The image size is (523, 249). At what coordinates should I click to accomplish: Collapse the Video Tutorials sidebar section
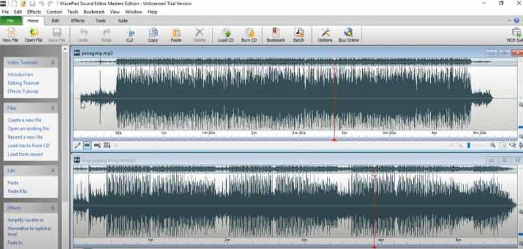click(x=52, y=62)
